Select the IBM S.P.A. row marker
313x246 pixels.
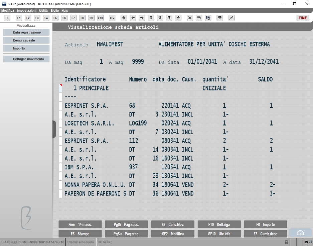pos(60,167)
